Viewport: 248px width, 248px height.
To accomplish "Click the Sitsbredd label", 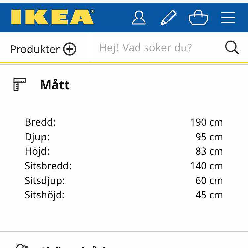I will [x=48, y=166].
